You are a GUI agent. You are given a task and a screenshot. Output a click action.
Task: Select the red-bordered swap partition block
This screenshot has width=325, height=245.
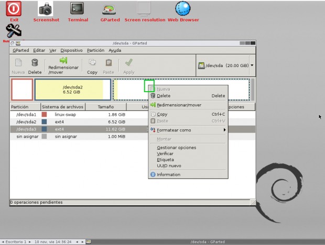(x=22, y=90)
